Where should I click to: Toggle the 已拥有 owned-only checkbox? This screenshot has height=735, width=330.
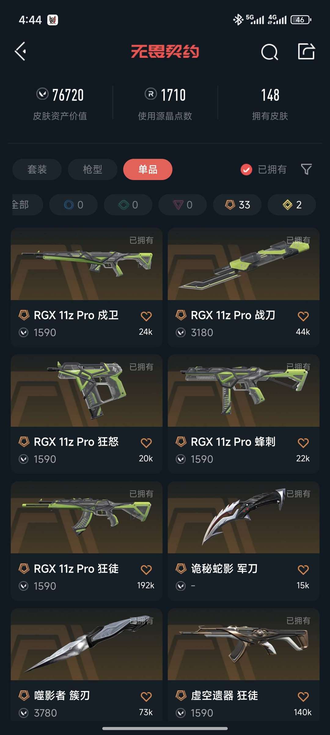point(246,169)
